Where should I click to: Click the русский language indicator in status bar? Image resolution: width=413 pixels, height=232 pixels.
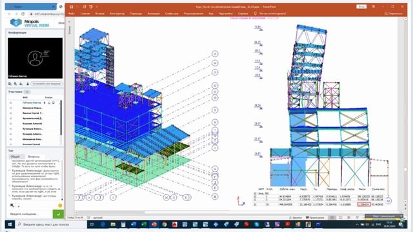(x=98, y=218)
